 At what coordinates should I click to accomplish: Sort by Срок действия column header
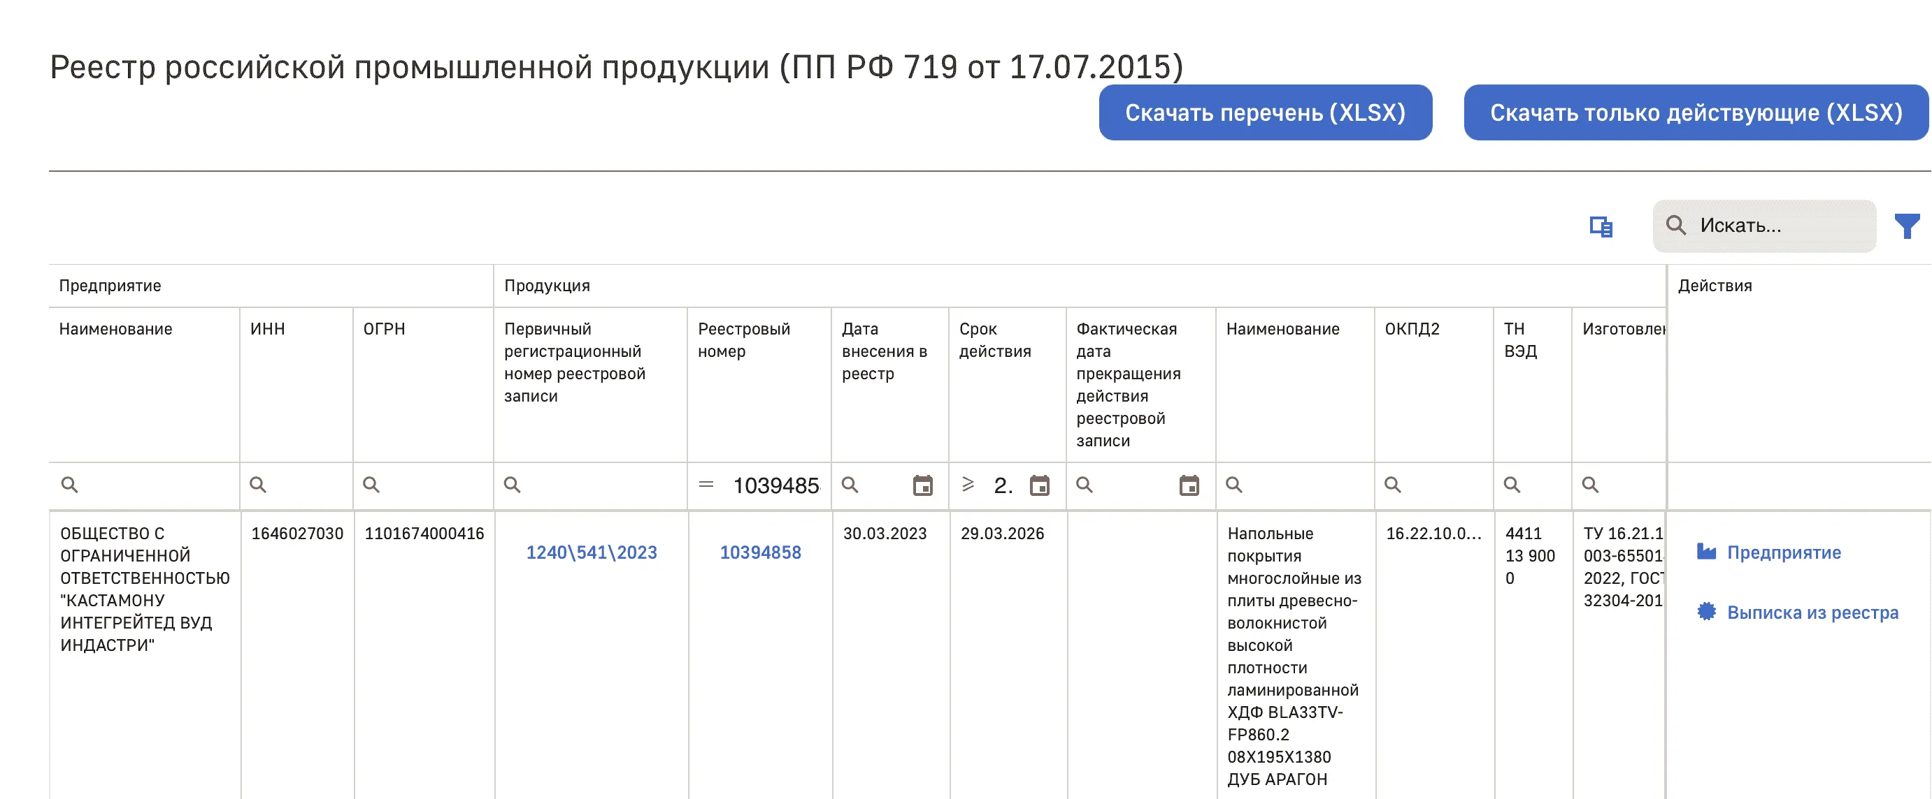994,340
